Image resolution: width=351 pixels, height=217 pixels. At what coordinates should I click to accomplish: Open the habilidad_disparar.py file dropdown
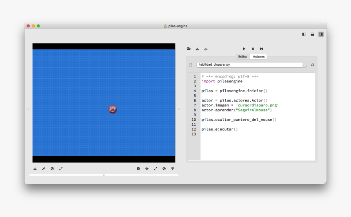(304, 65)
